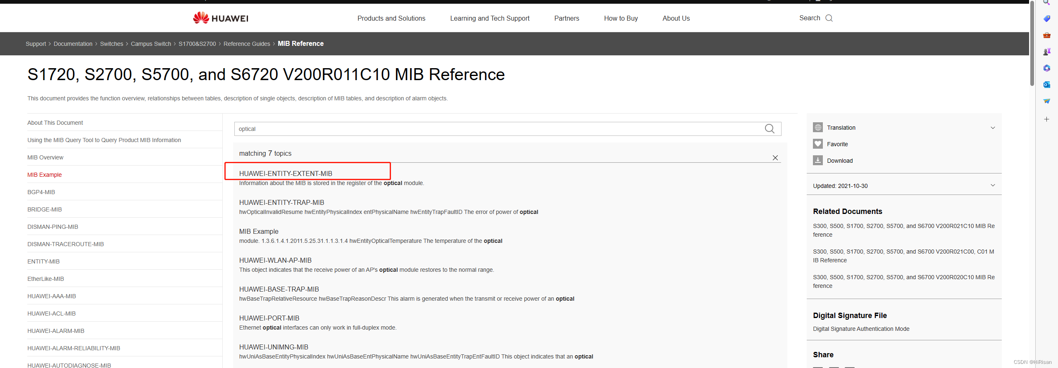Go to Support breadcrumb
1058x368 pixels.
[x=36, y=44]
